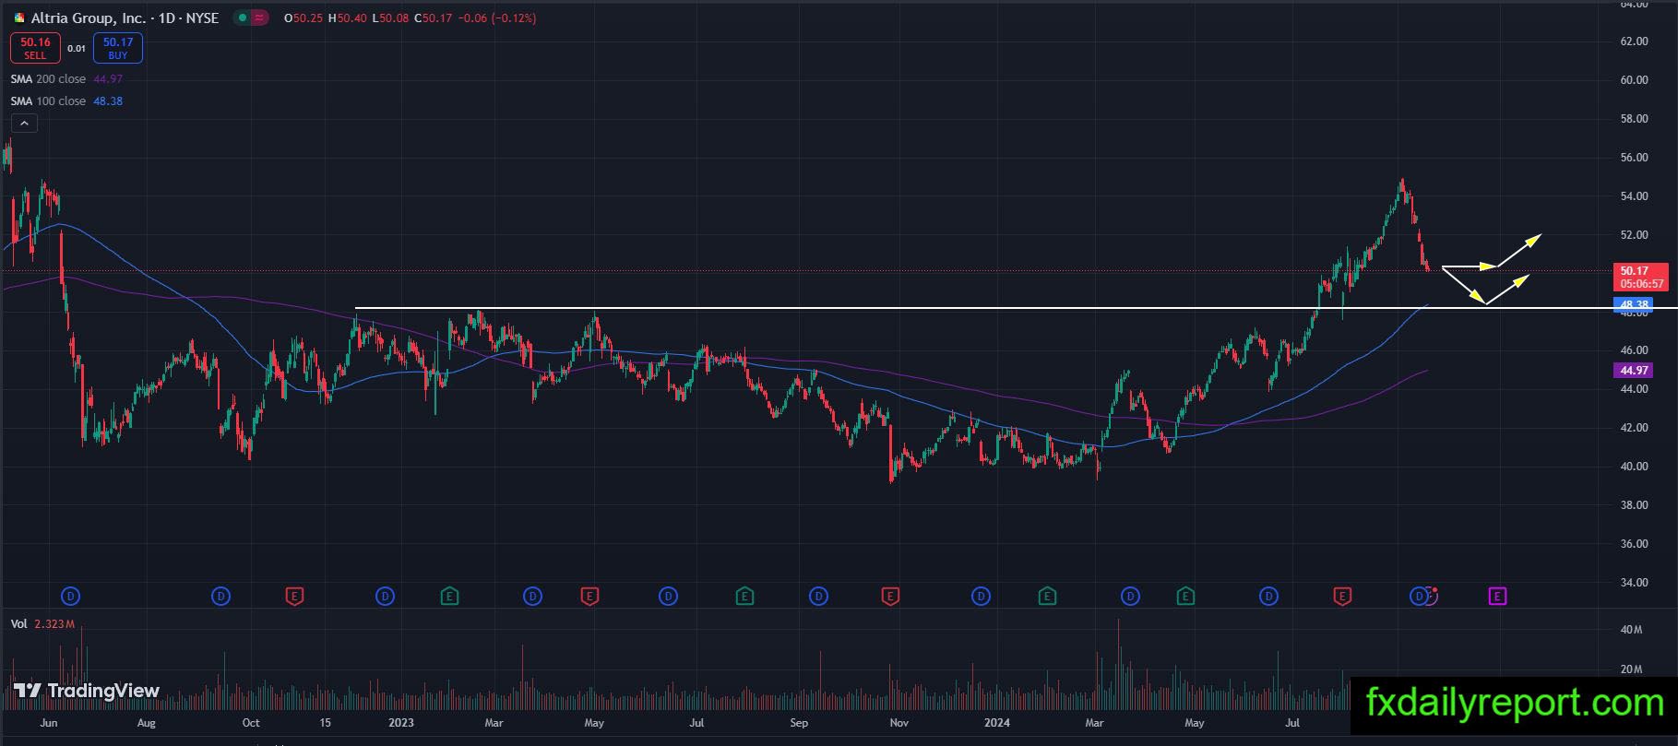Click the close value C50.17

pyautogui.click(x=434, y=18)
